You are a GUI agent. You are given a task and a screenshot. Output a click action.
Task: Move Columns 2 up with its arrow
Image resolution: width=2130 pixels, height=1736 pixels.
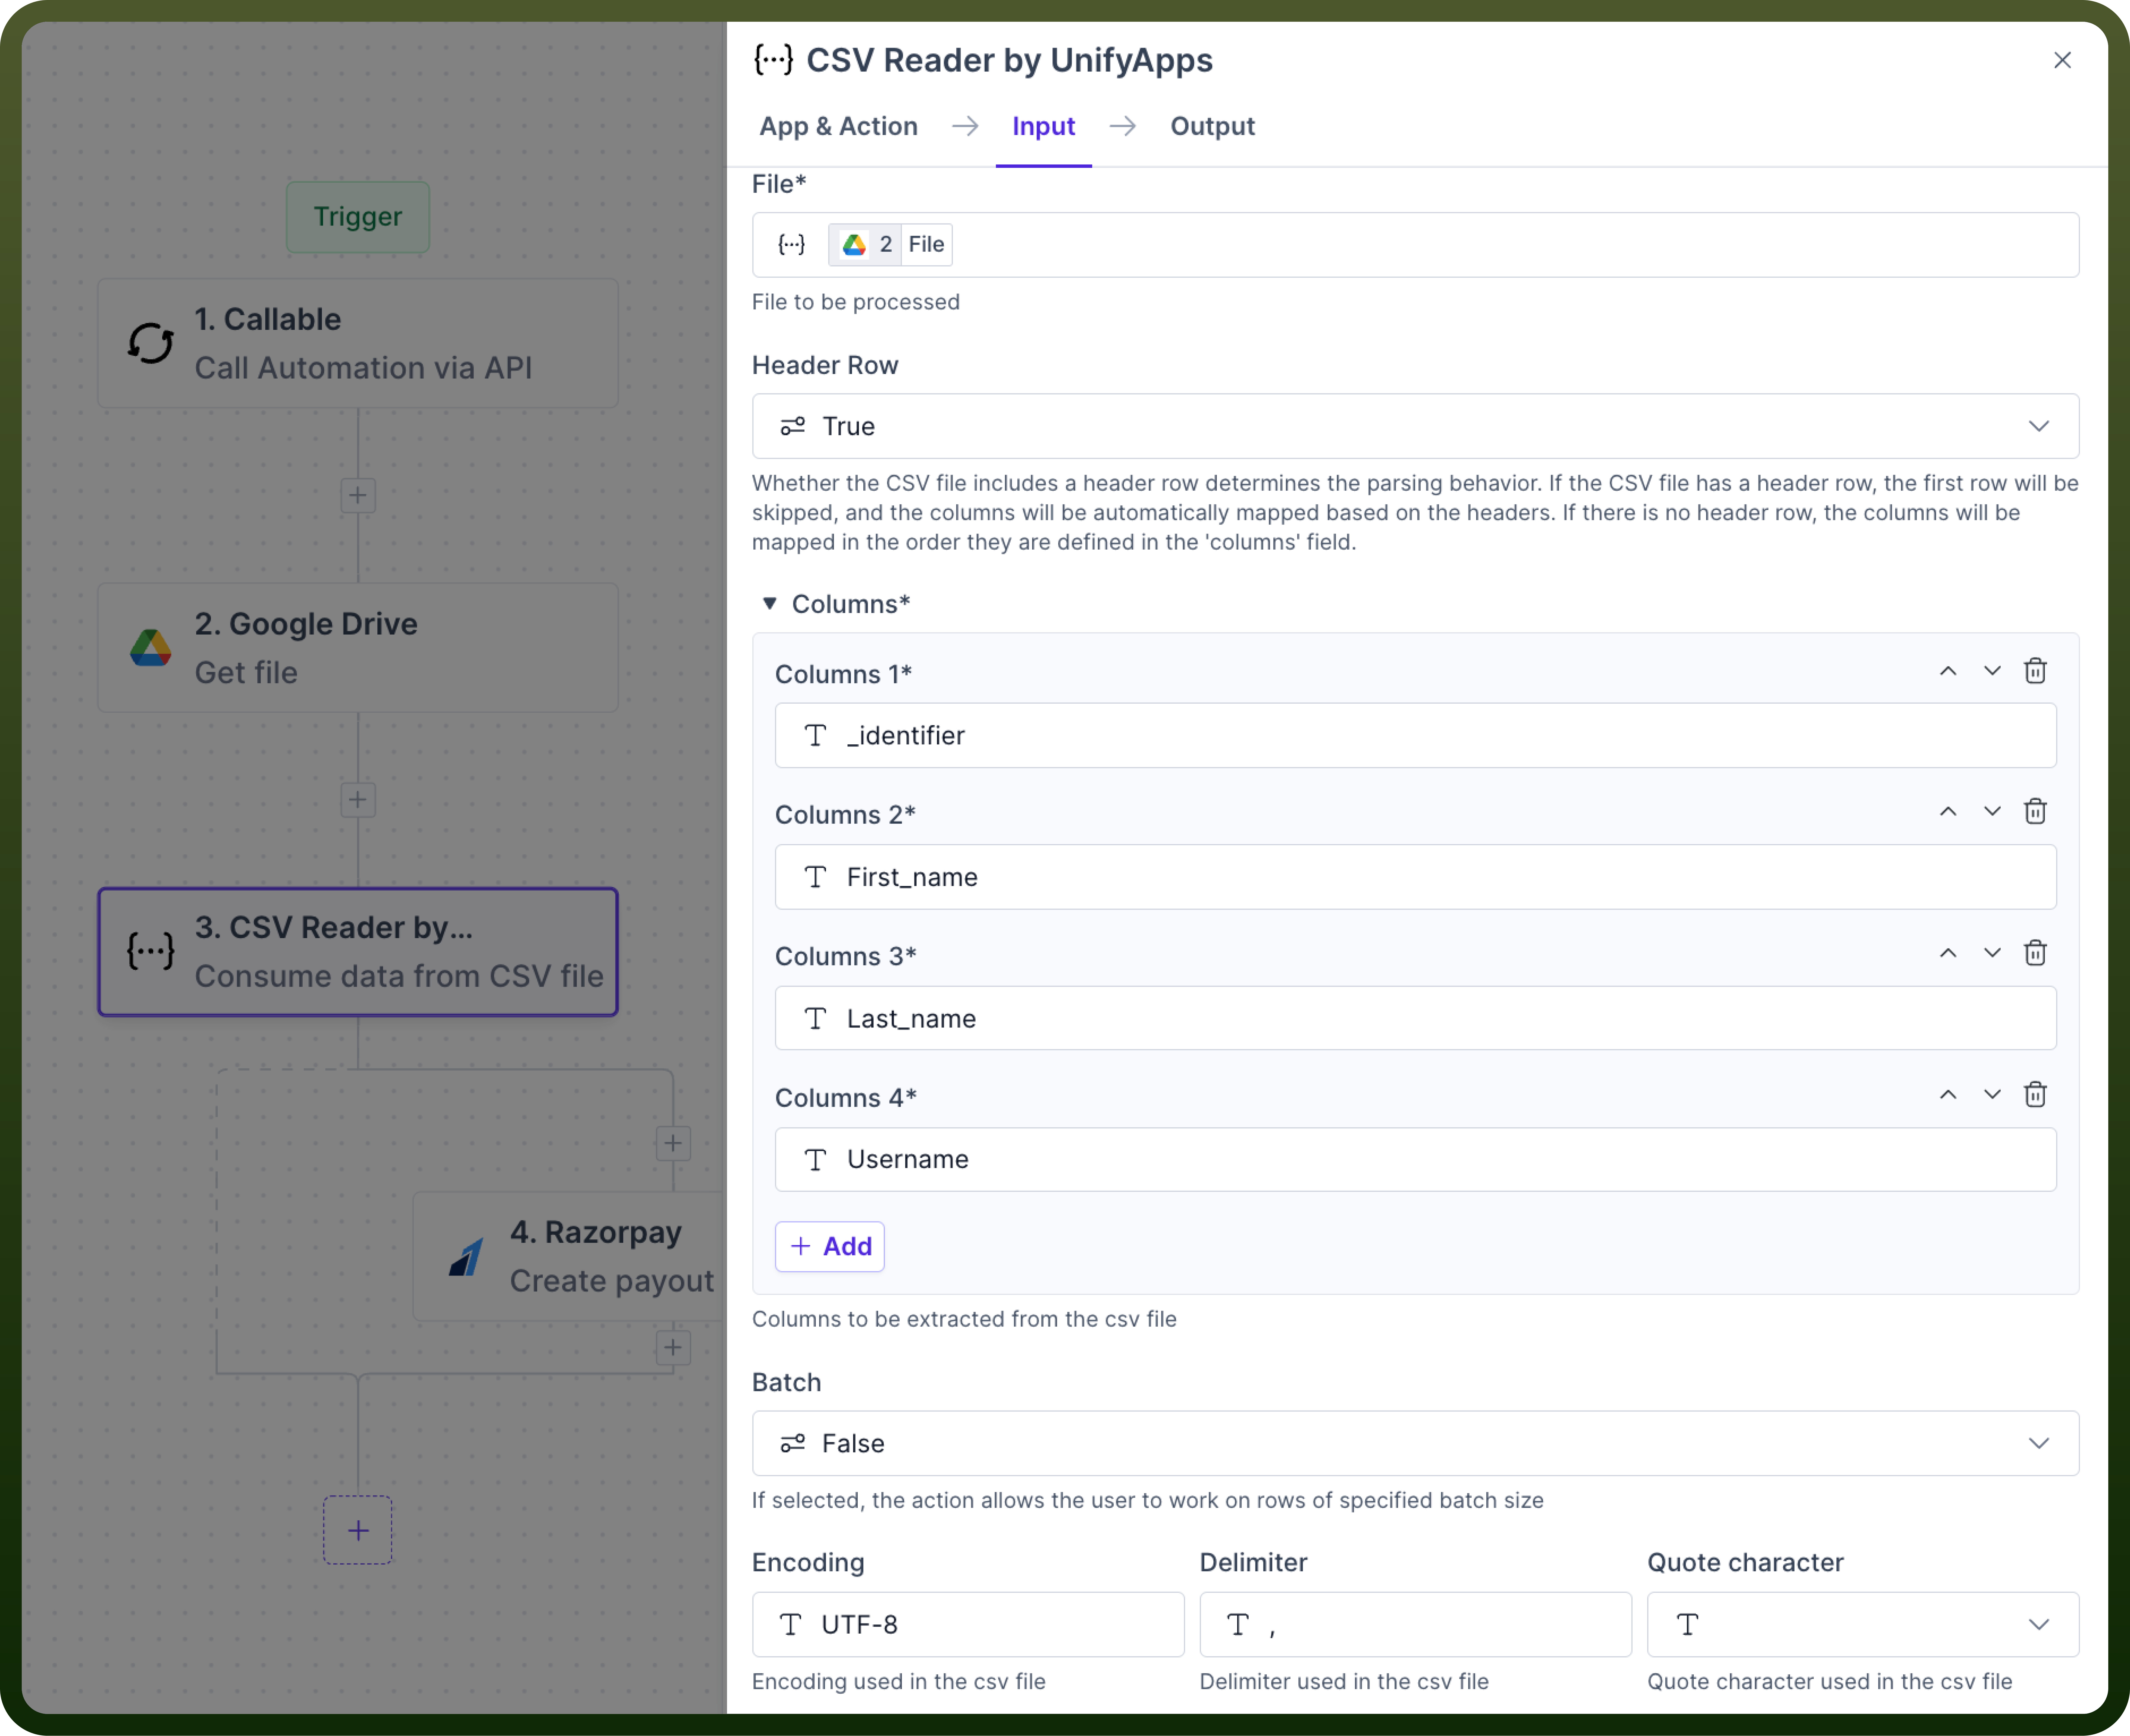1948,812
